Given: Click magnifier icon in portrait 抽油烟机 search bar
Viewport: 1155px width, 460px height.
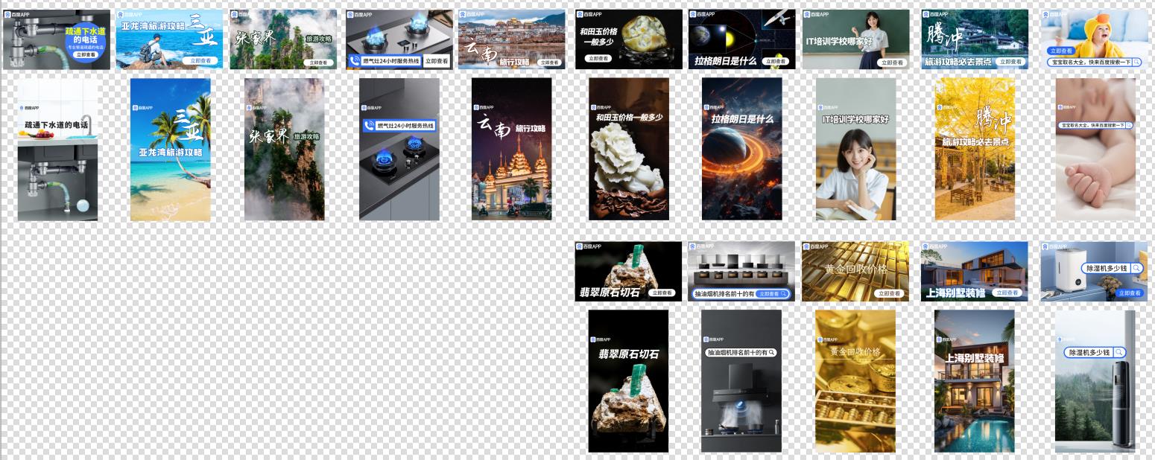Looking at the screenshot, I should tap(772, 353).
